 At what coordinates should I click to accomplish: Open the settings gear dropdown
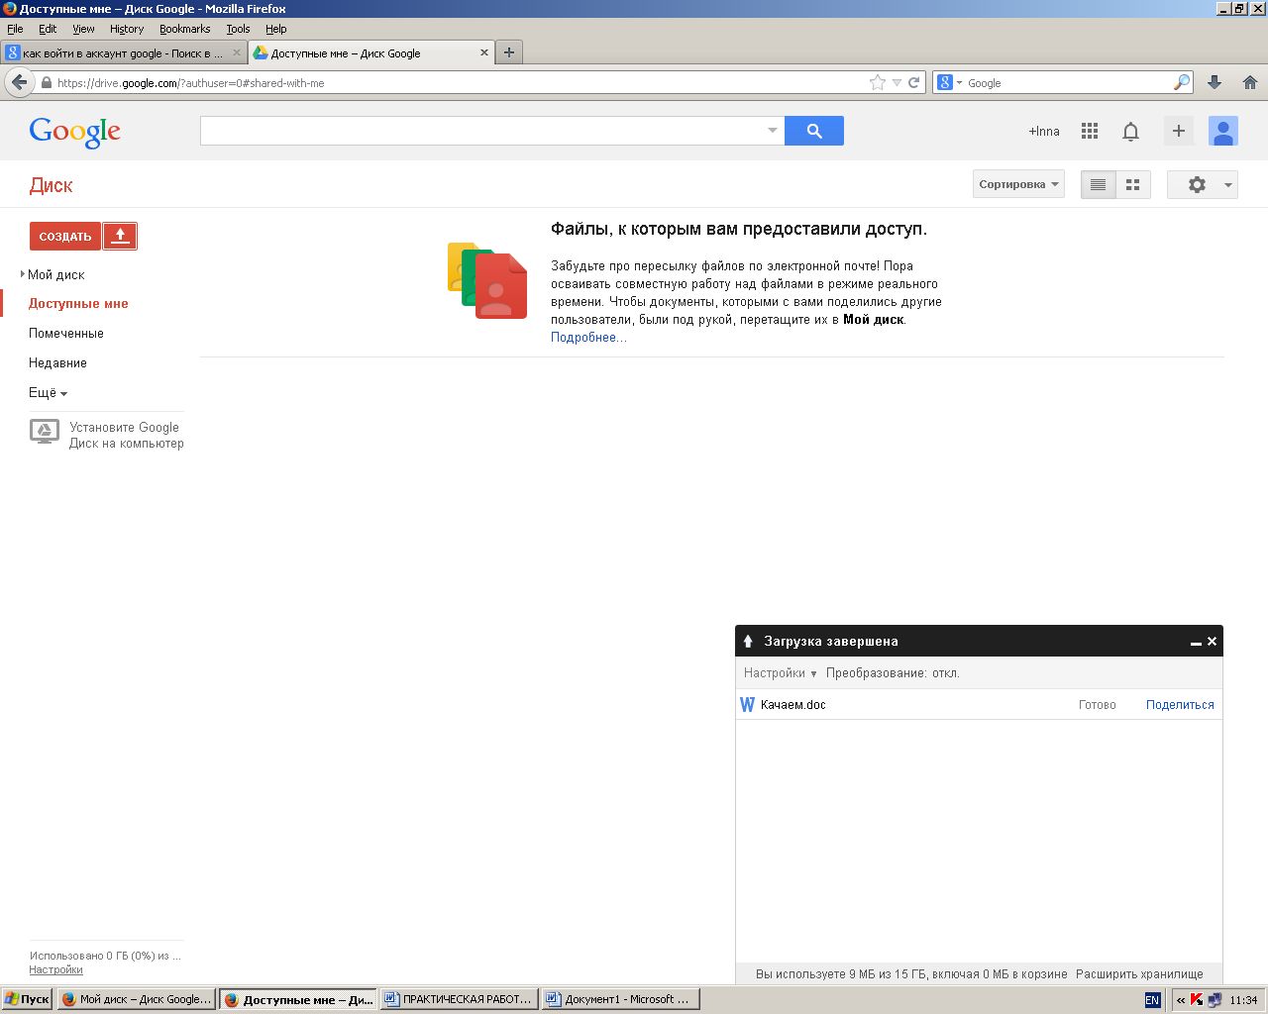coord(1203,184)
